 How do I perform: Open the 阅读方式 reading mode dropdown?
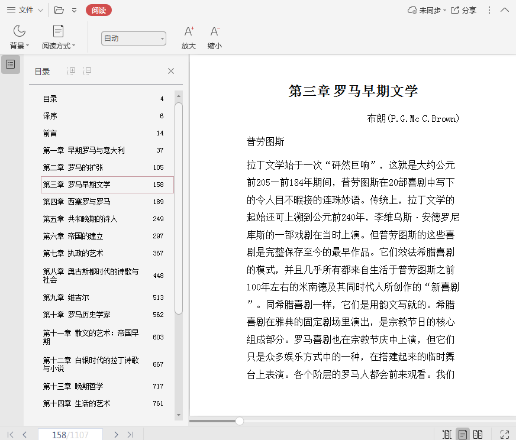pos(58,37)
